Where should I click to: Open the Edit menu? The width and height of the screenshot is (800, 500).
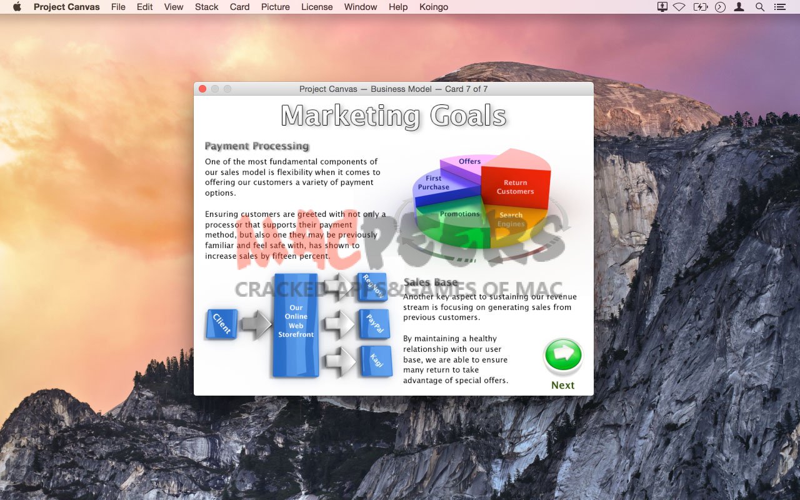tap(144, 7)
